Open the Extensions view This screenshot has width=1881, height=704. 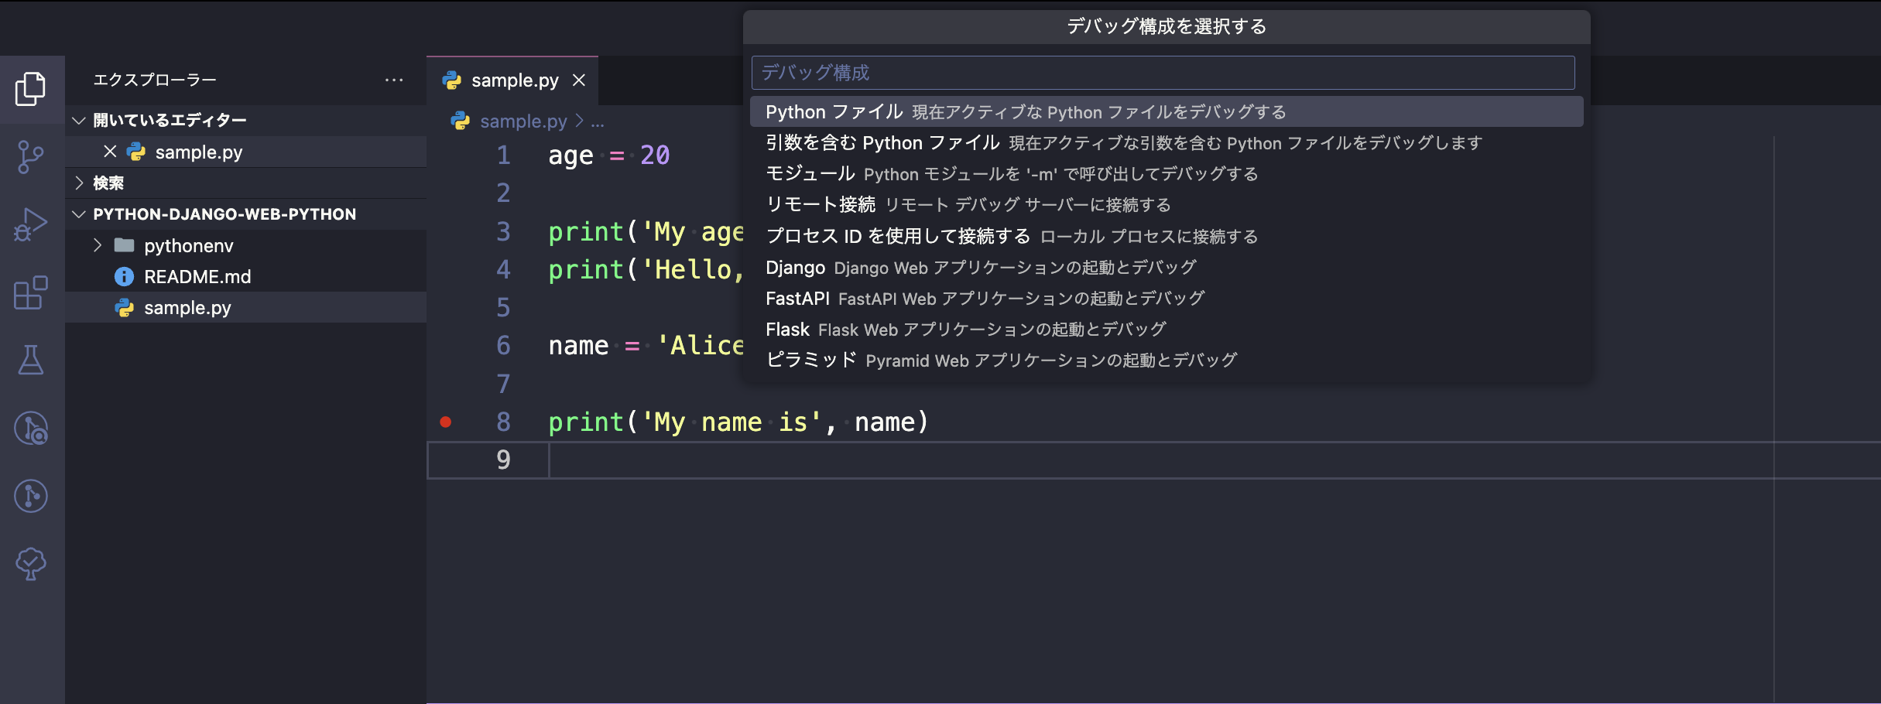point(31,293)
